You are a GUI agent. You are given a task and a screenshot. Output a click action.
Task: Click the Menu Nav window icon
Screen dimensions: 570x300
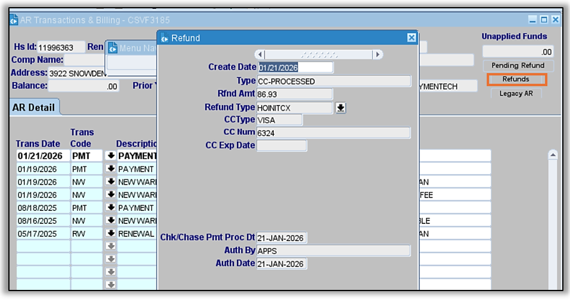tap(112, 48)
